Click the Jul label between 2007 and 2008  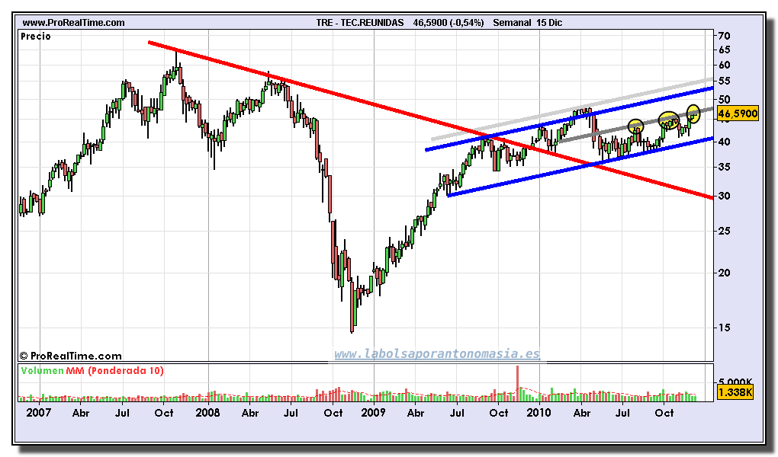pos(122,413)
